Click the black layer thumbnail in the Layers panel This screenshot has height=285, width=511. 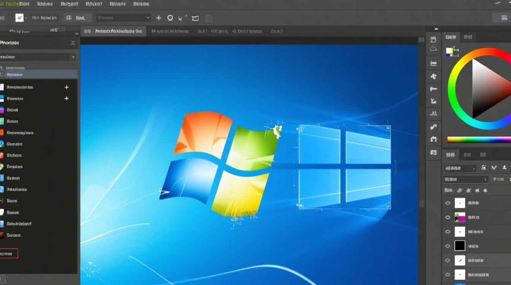click(x=459, y=246)
